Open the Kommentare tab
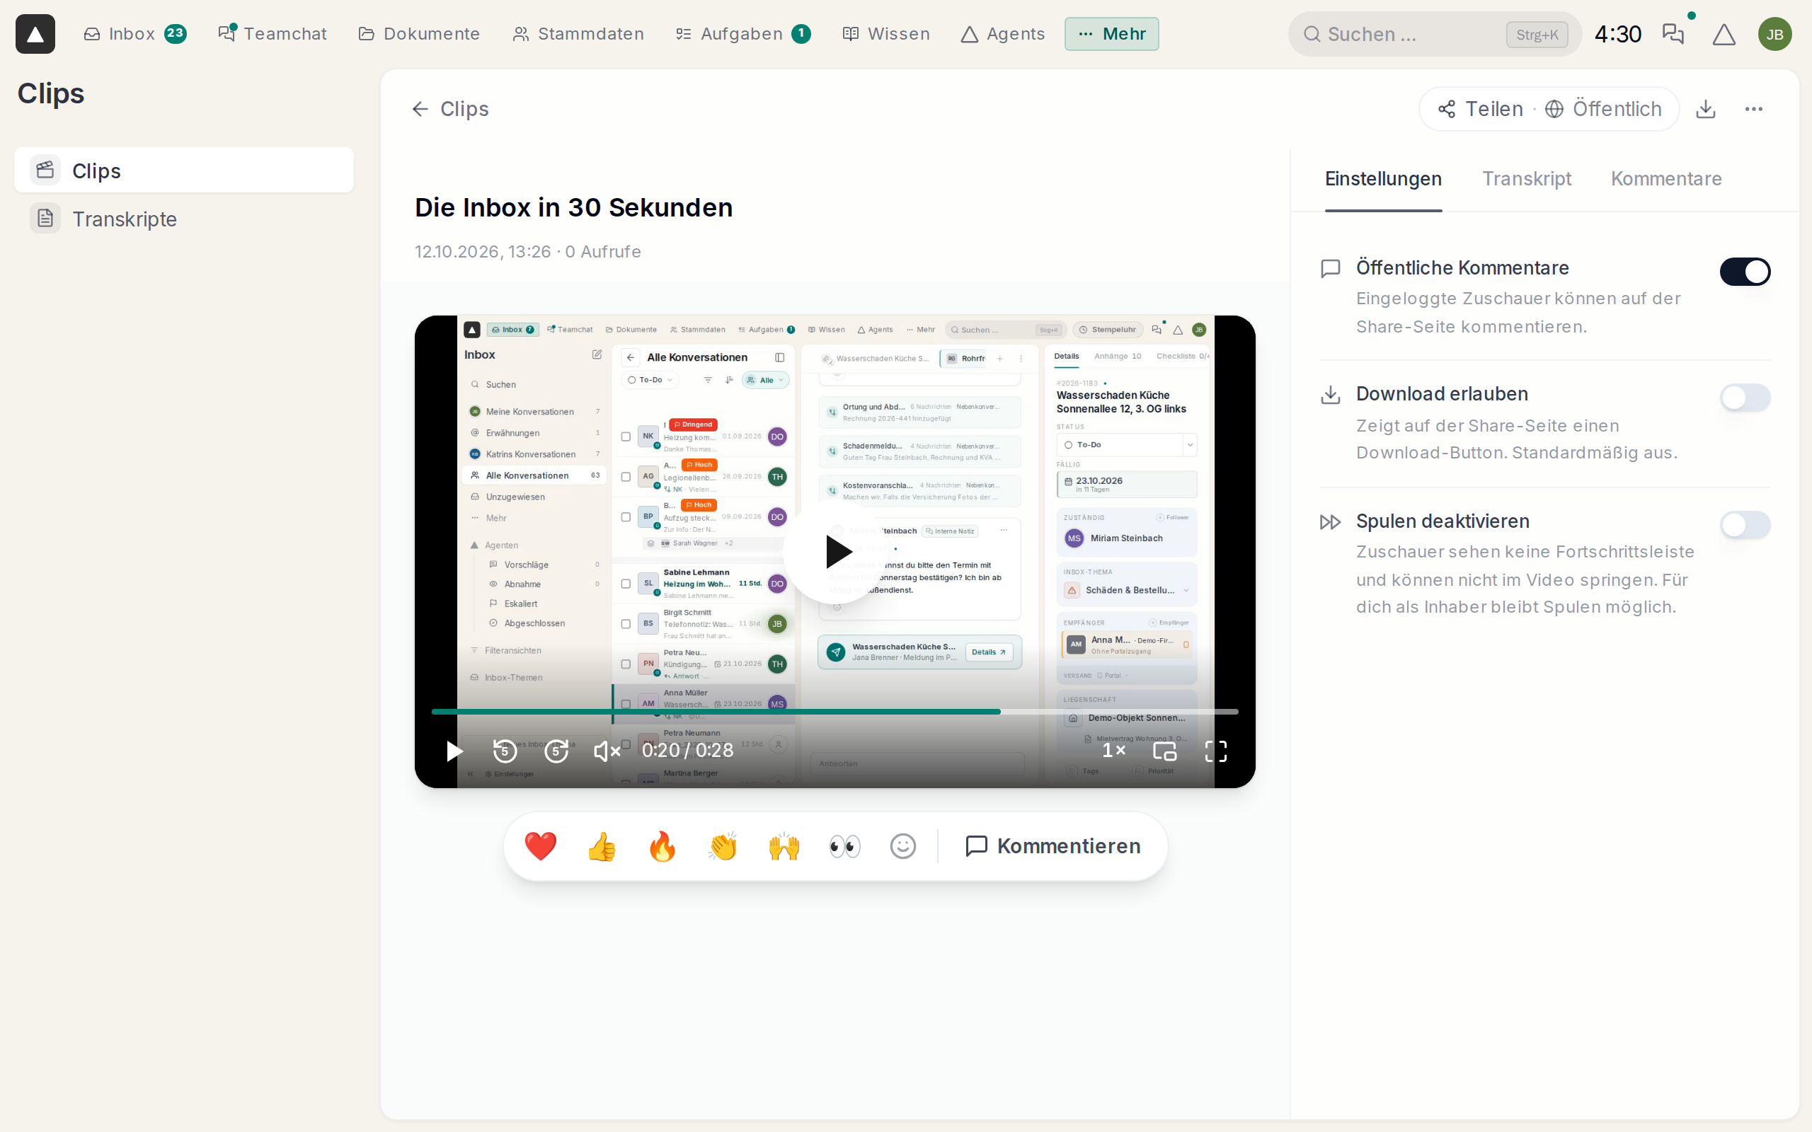 [1666, 179]
